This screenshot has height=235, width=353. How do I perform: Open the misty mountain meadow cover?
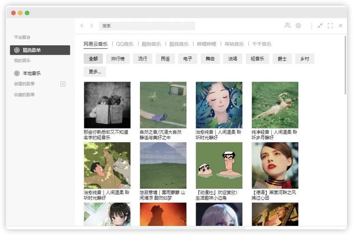click(x=163, y=166)
